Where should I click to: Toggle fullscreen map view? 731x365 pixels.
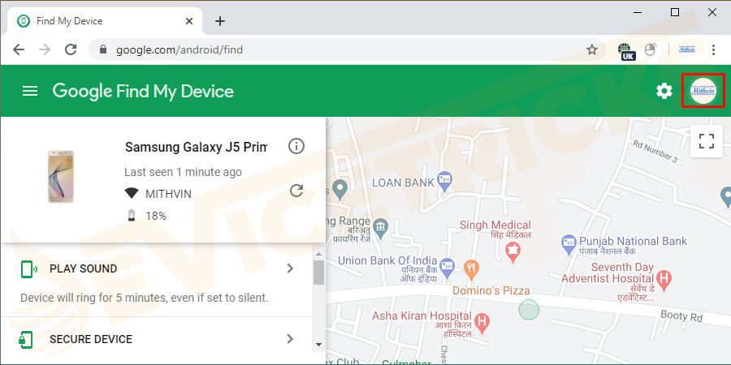click(x=707, y=140)
